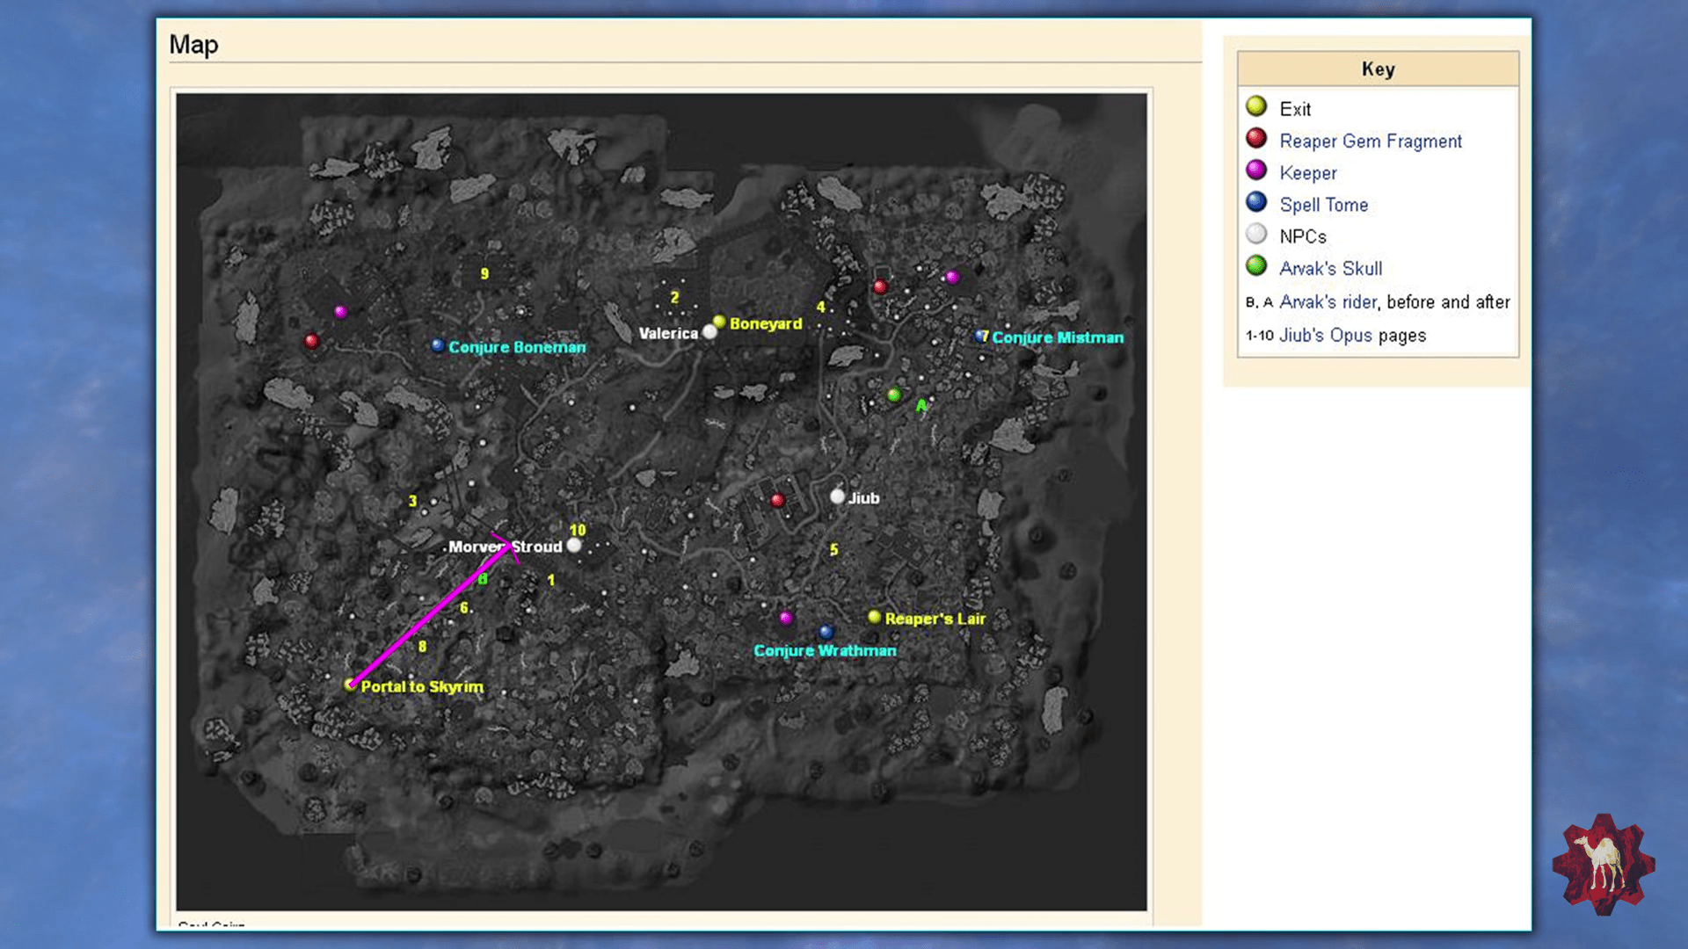Click Jiub's Opus page 5 number

tap(834, 549)
